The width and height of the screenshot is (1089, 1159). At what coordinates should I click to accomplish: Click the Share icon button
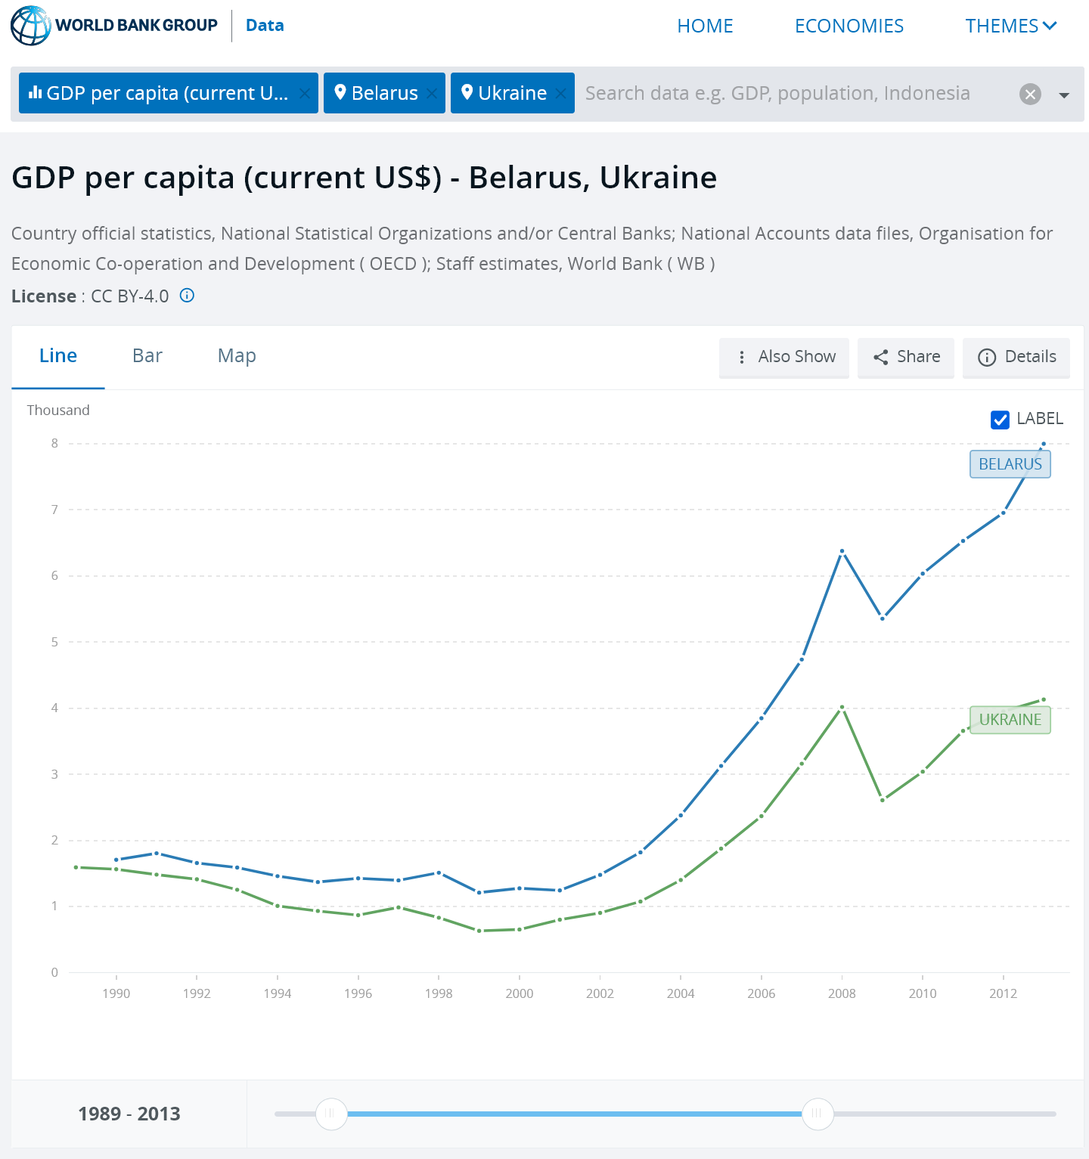(906, 357)
